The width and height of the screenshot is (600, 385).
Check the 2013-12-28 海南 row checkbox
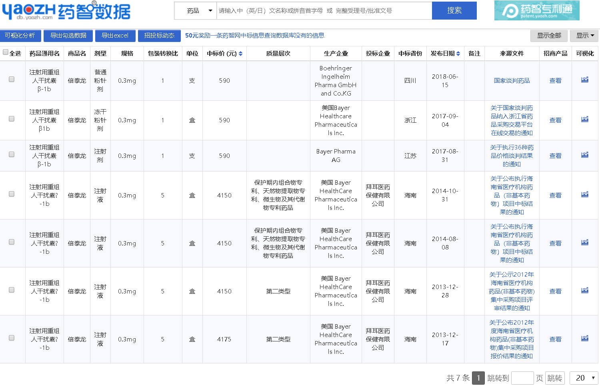(x=12, y=290)
